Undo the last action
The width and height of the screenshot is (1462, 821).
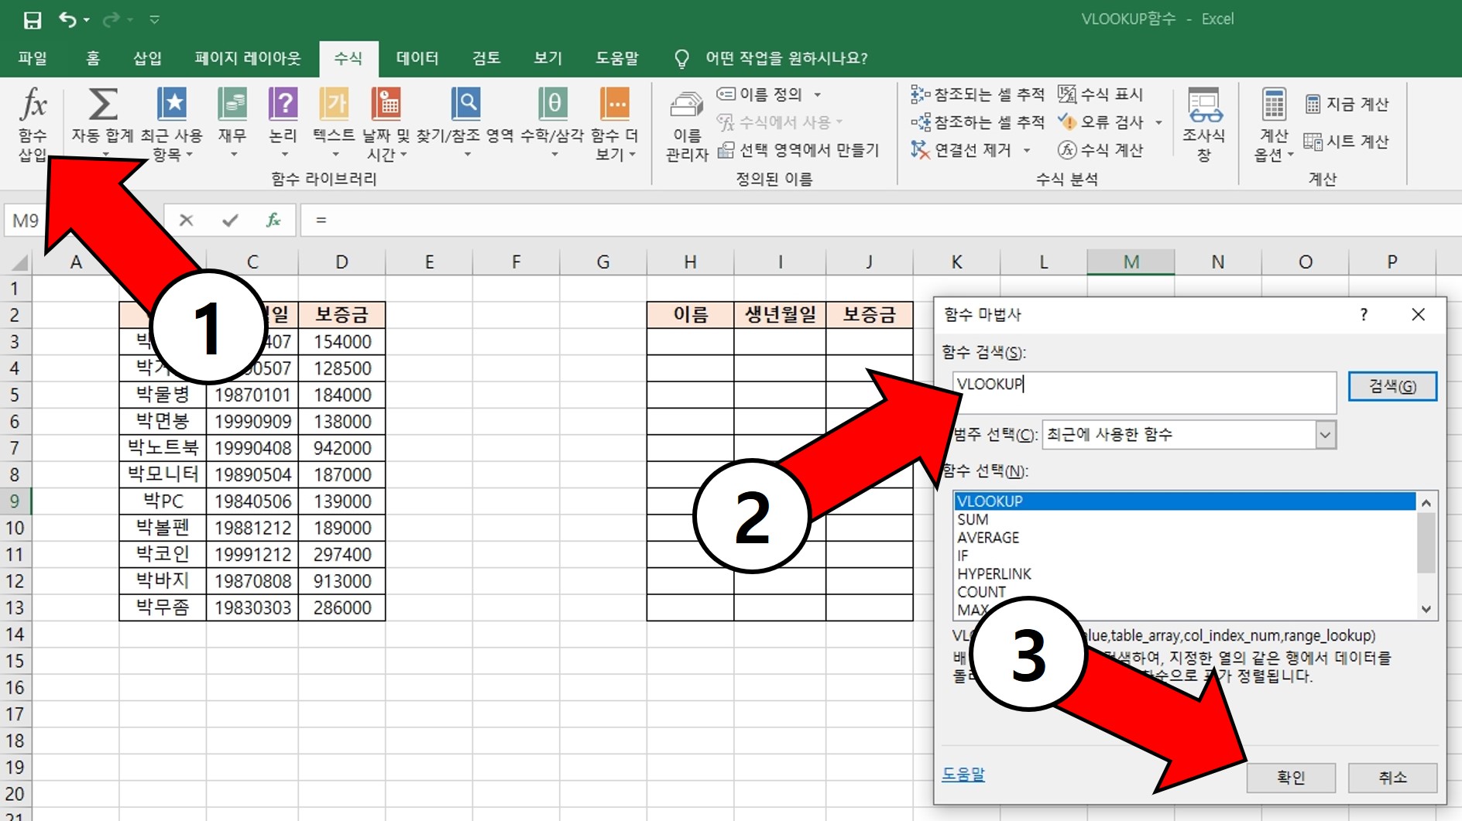67,20
